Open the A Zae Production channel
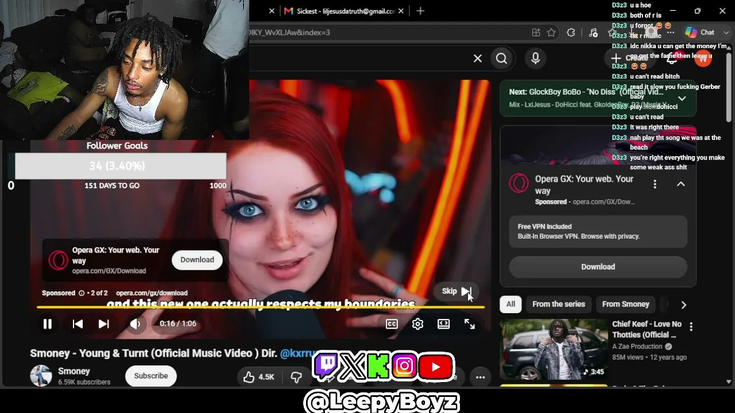Screen dimensions: 735x413 point(637,346)
